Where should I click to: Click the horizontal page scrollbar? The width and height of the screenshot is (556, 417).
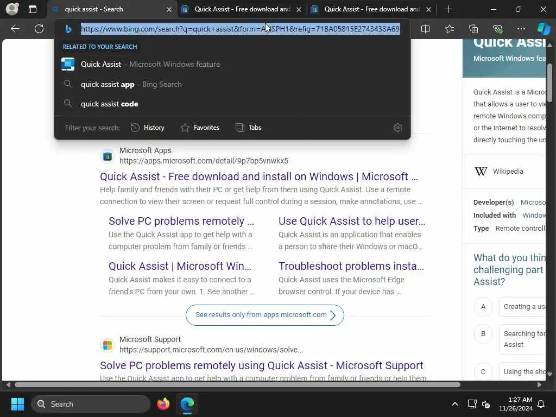[238, 385]
